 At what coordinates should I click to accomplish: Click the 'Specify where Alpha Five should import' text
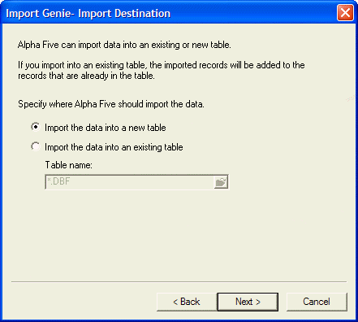click(111, 104)
